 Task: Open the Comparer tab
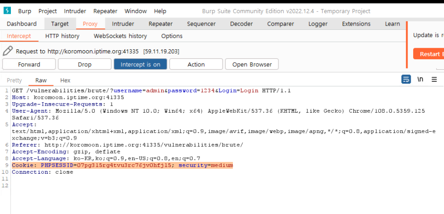click(281, 24)
